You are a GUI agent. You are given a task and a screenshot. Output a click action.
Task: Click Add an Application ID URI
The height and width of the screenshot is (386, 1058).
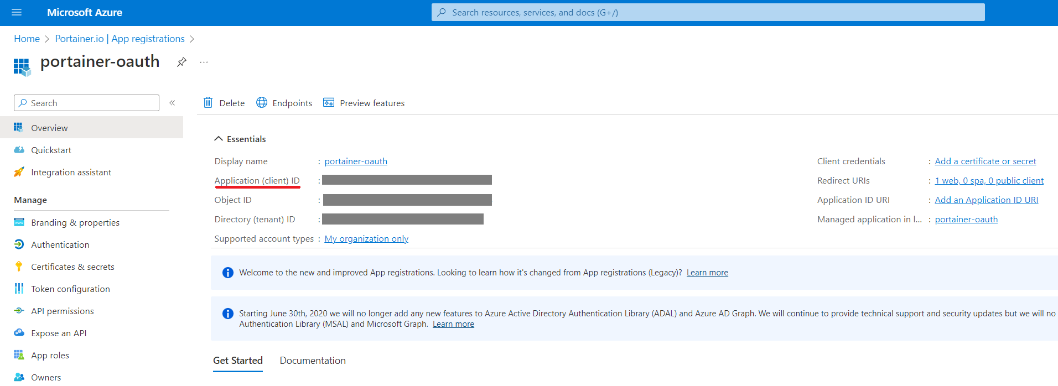[x=986, y=200]
